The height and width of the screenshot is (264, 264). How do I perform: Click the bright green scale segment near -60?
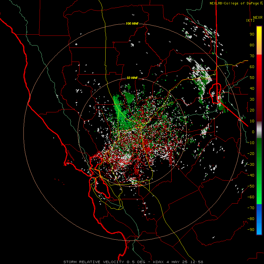259,197
